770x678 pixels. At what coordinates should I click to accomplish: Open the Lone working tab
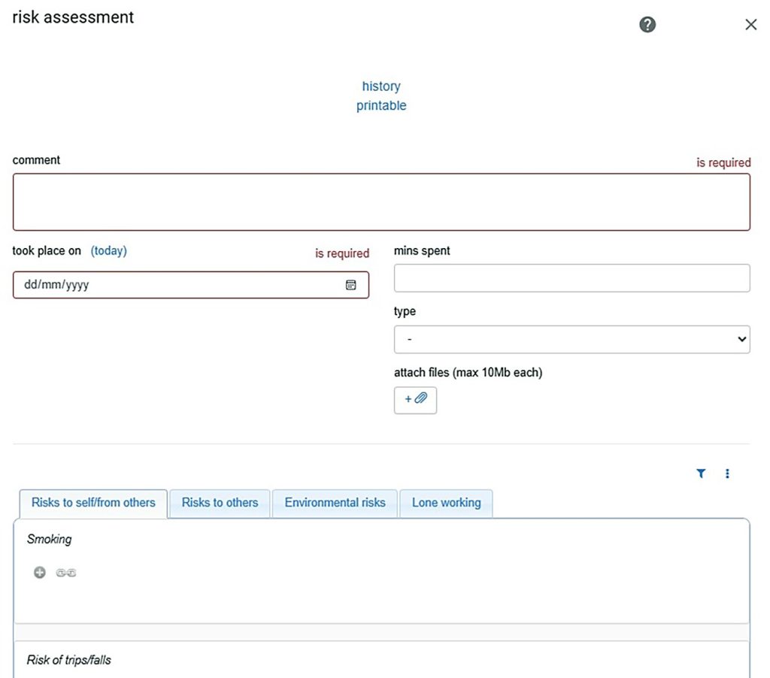[x=446, y=503]
